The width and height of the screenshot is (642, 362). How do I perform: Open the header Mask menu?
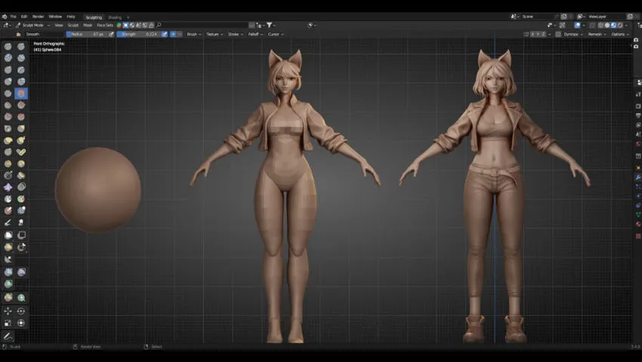point(88,26)
